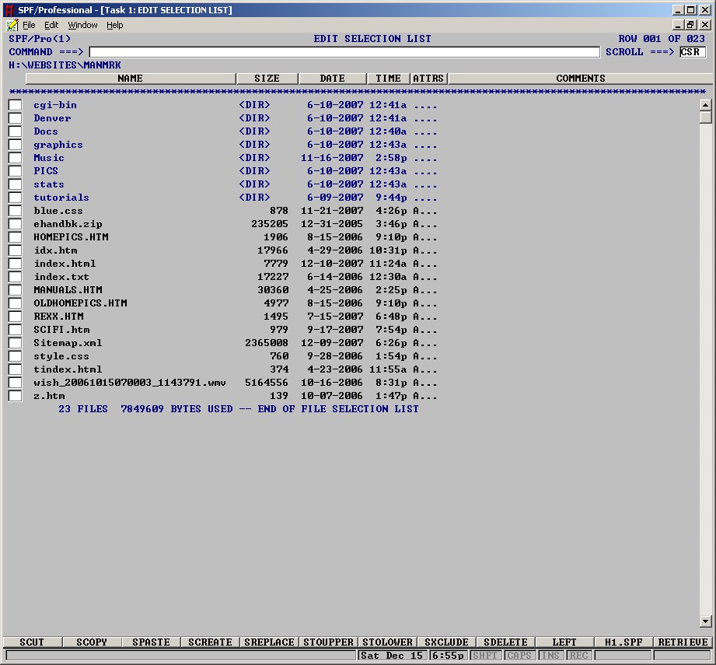Check the box next to cgi-bin
Viewport: 716px width, 665px height.
point(15,105)
